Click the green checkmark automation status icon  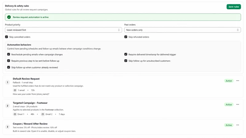click(x=9, y=17)
